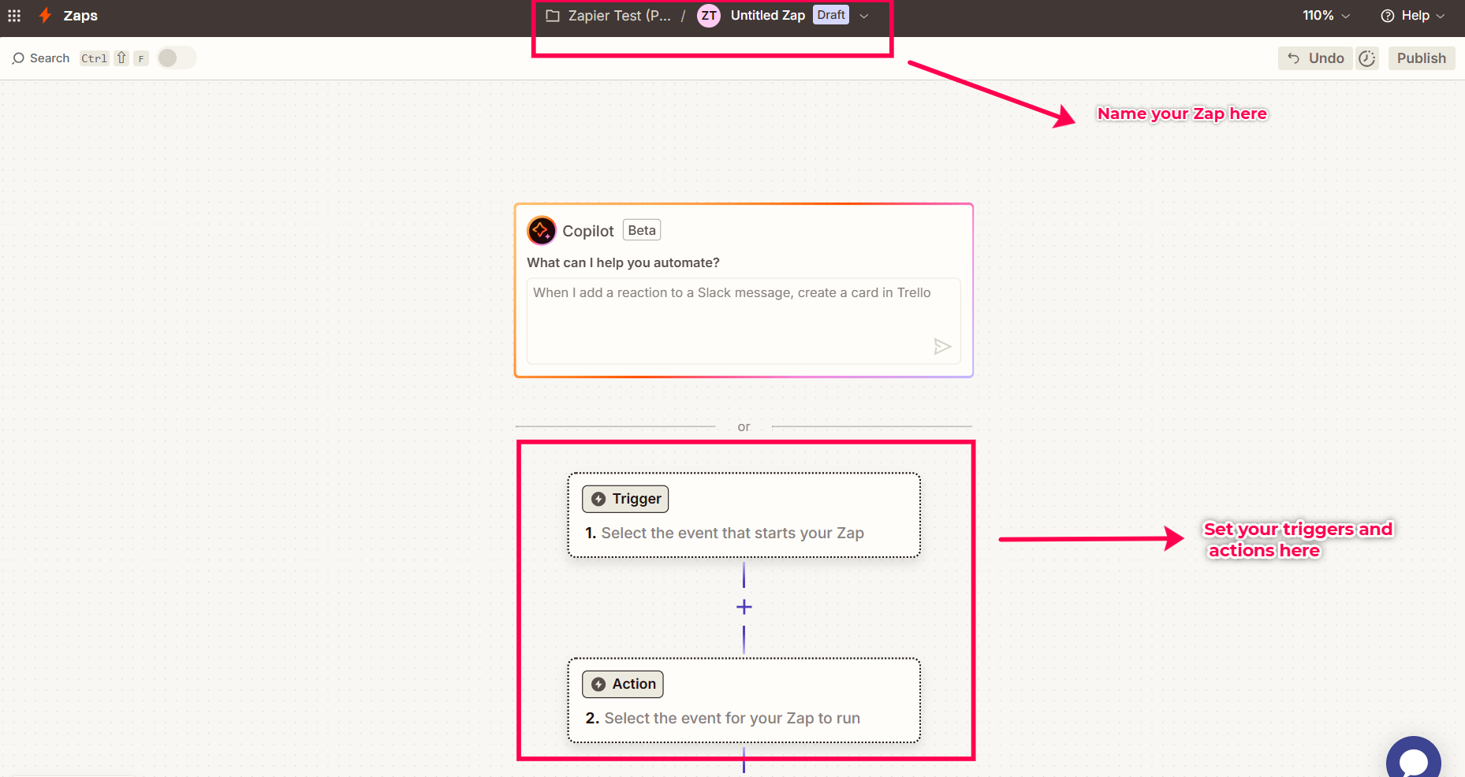
Task: Select the Trigger step card
Action: coord(744,515)
